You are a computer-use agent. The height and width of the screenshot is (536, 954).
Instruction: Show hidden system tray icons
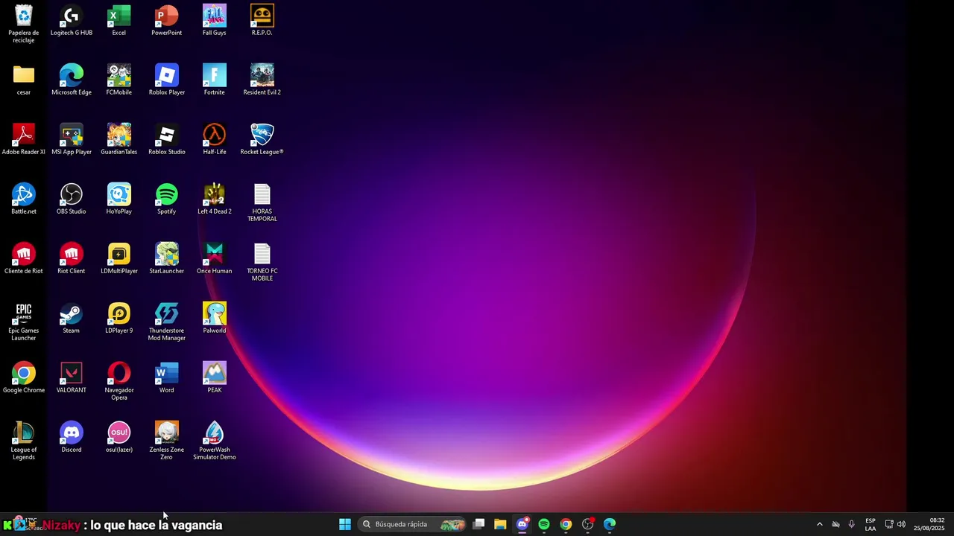tap(820, 524)
